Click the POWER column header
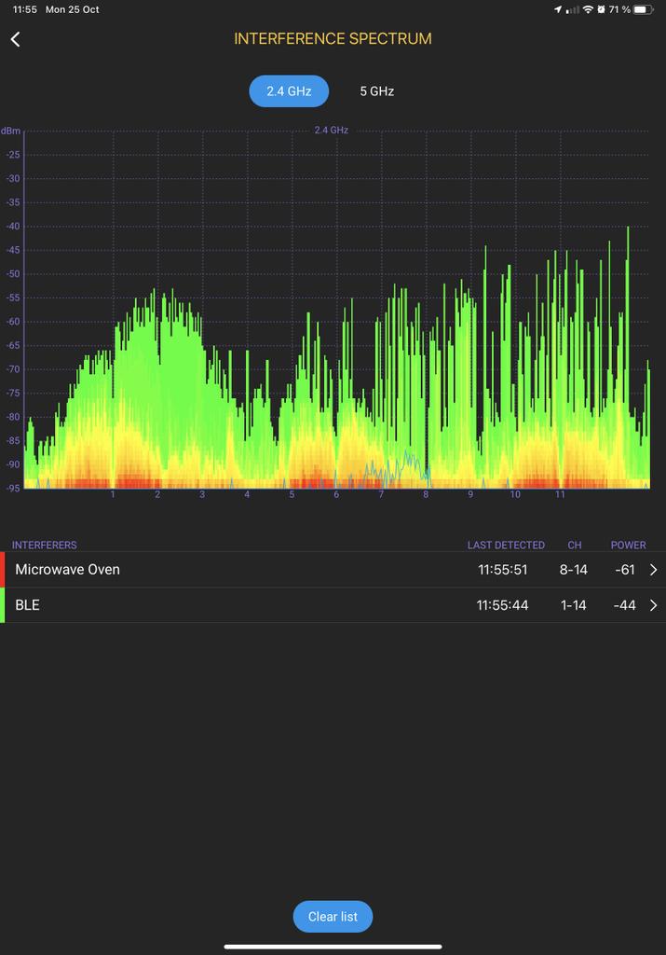 tap(629, 545)
